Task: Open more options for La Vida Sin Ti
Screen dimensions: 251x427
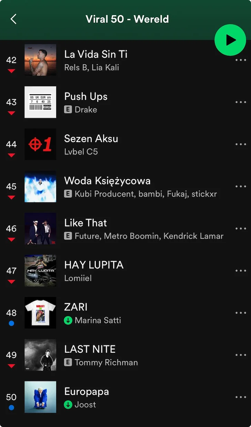Action: 240,60
